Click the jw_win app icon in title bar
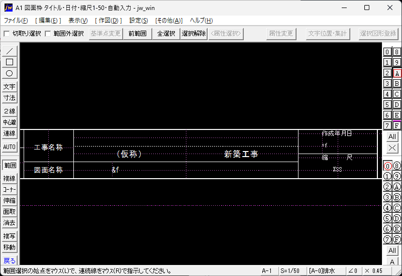This screenshot has height=276, width=402. coord(8,8)
